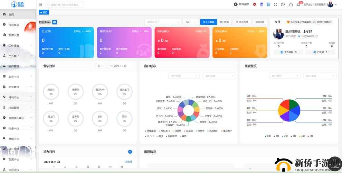Click the 切换旧版 button
Screen dimensions: 342x173
click(x=260, y=22)
